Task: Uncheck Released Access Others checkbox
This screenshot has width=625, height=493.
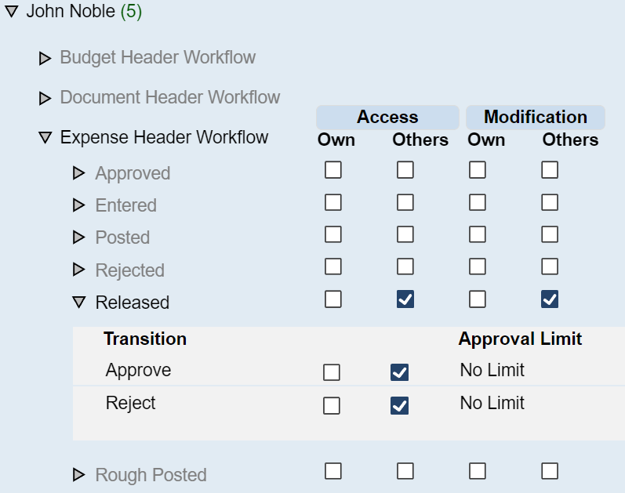Action: coord(405,299)
